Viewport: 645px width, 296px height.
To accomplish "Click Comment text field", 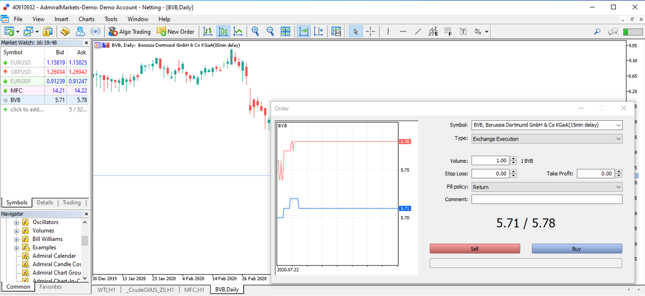I will click(546, 199).
